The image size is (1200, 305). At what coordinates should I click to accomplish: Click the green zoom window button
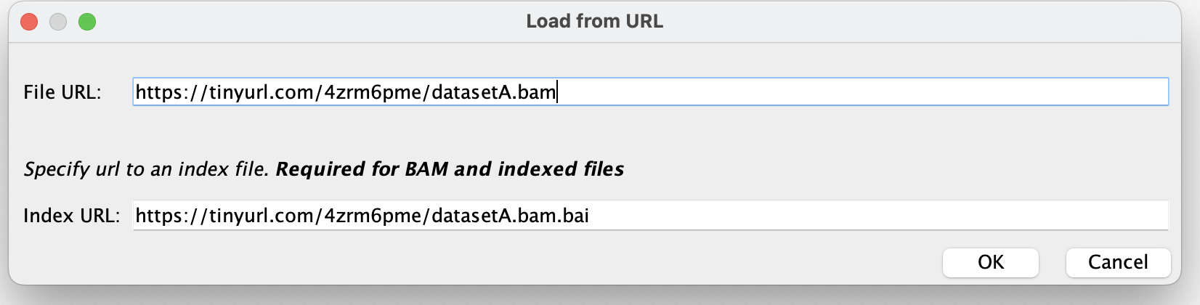click(87, 22)
